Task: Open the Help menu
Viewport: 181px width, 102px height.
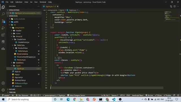Action: coord(50,2)
